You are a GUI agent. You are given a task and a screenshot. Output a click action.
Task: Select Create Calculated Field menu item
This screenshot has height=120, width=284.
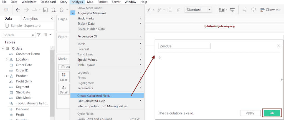click(94, 96)
